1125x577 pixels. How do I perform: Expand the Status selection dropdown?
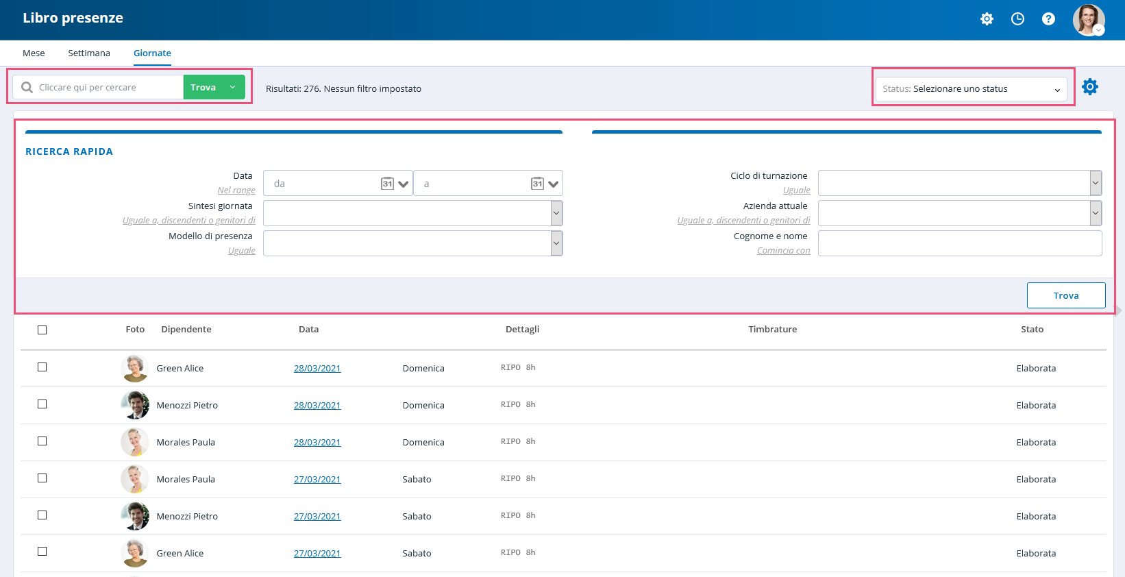(x=972, y=89)
